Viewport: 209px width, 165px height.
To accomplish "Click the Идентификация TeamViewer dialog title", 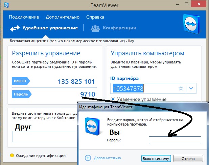I will pos(106,107).
